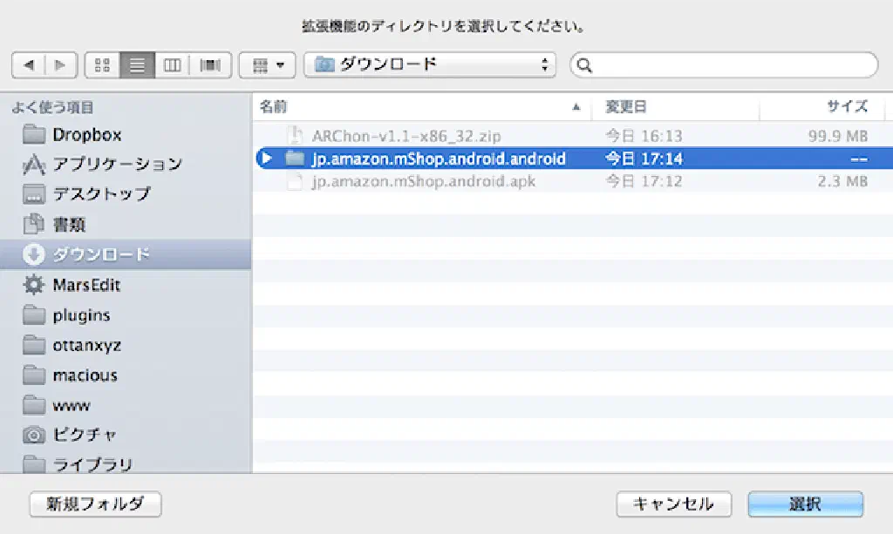
Task: Select MarsEdit in the sidebar
Action: (x=86, y=285)
